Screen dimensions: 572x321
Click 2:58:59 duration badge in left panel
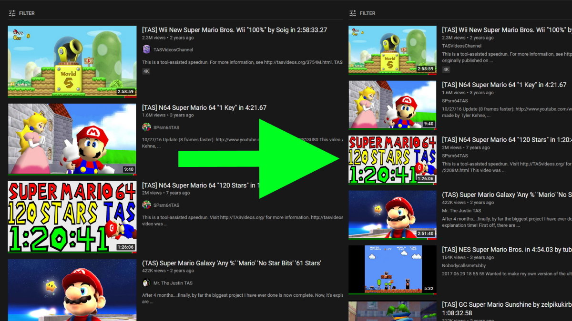coord(125,91)
